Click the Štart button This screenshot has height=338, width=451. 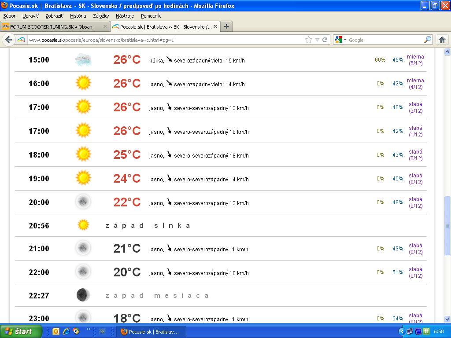[x=21, y=331]
